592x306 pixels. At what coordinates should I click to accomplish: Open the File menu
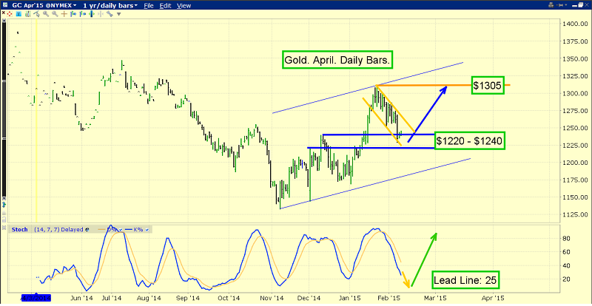(x=149, y=6)
